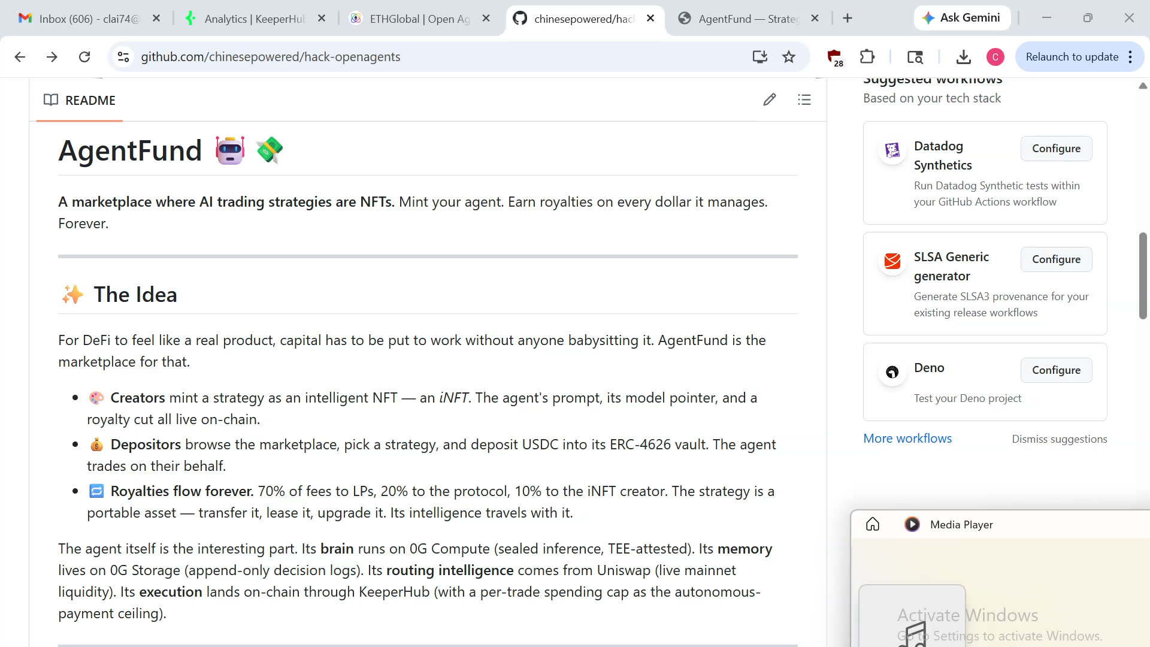Close the ETHGlobal tab
Image resolution: width=1150 pixels, height=647 pixels.
pyautogui.click(x=486, y=19)
